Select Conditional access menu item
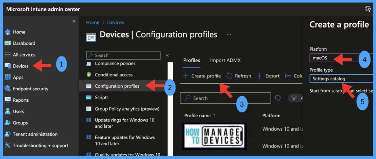 114,75
